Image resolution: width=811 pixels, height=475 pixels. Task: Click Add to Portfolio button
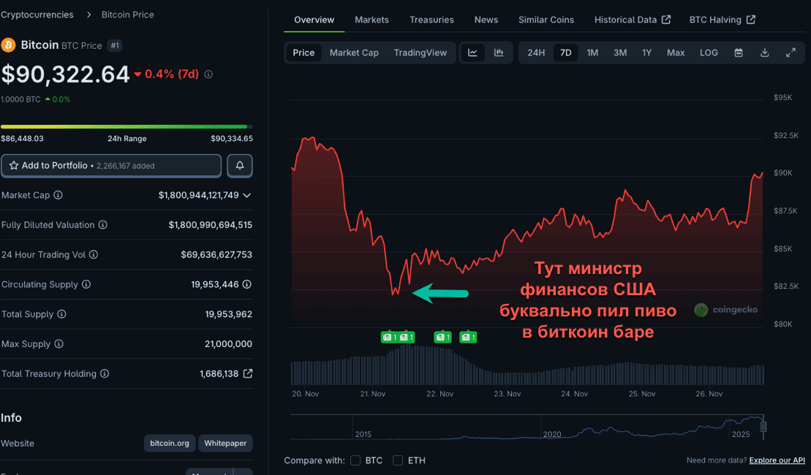(111, 166)
